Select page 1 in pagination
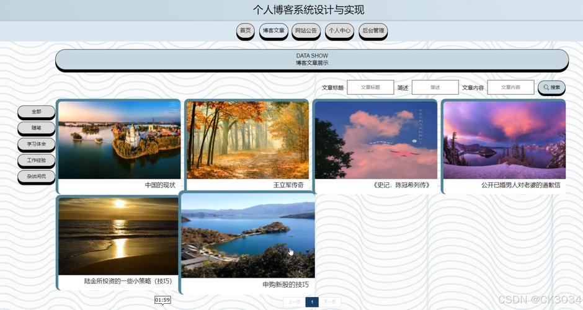The image size is (583, 310). 312,302
